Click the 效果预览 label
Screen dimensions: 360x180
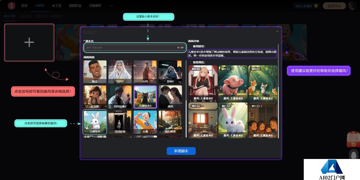(199, 62)
